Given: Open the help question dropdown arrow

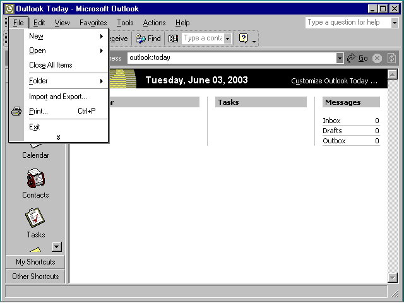Looking at the screenshot, I should pyautogui.click(x=395, y=23).
